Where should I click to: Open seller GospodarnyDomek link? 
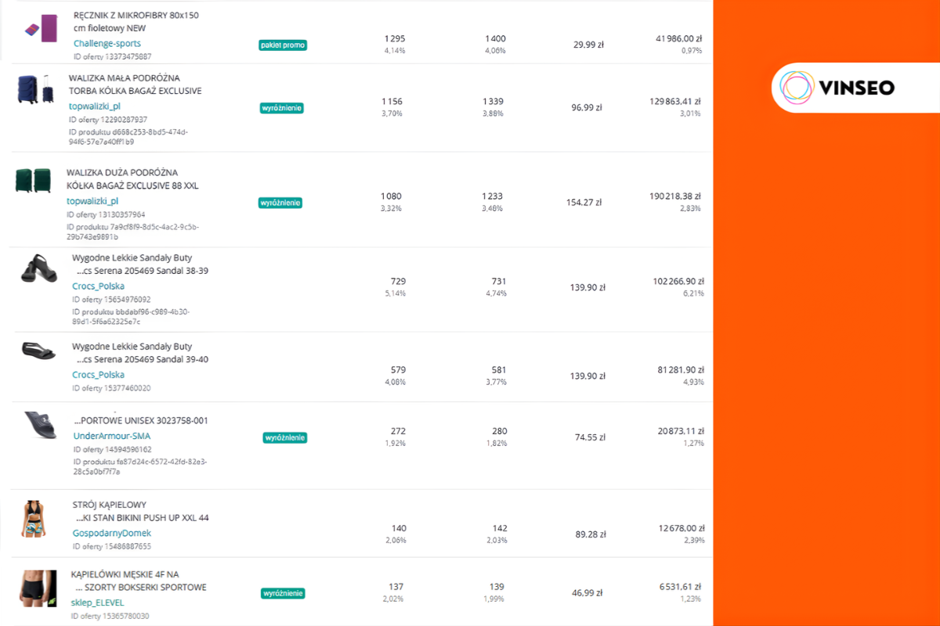[112, 533]
